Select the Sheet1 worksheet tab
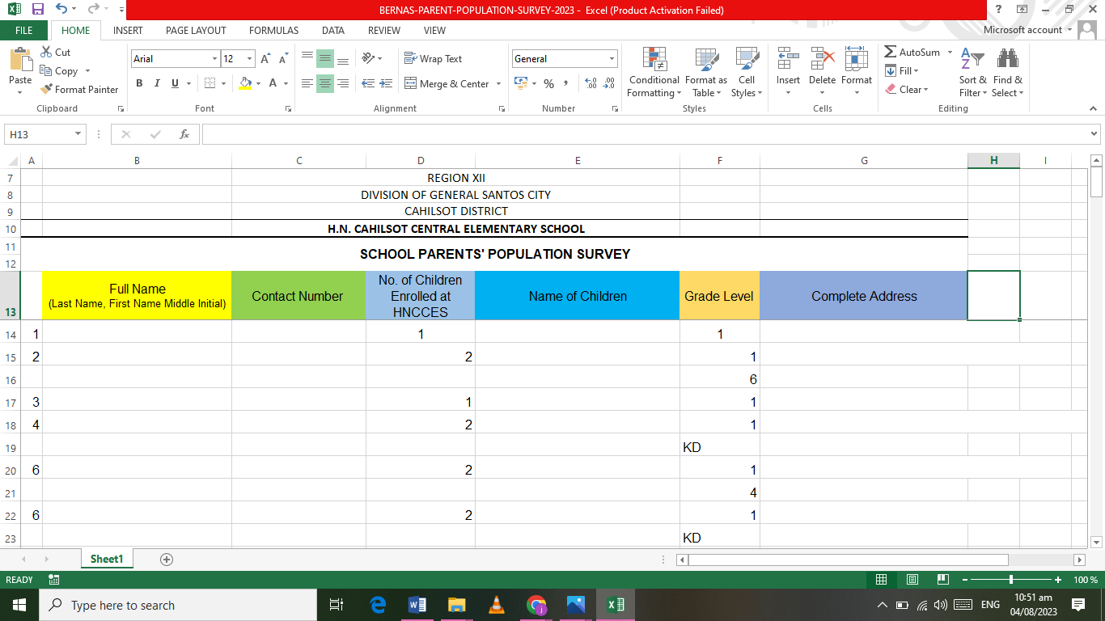 click(107, 559)
